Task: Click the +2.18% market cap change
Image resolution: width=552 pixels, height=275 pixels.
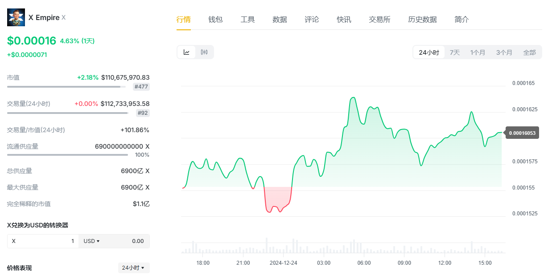Action: coord(88,77)
